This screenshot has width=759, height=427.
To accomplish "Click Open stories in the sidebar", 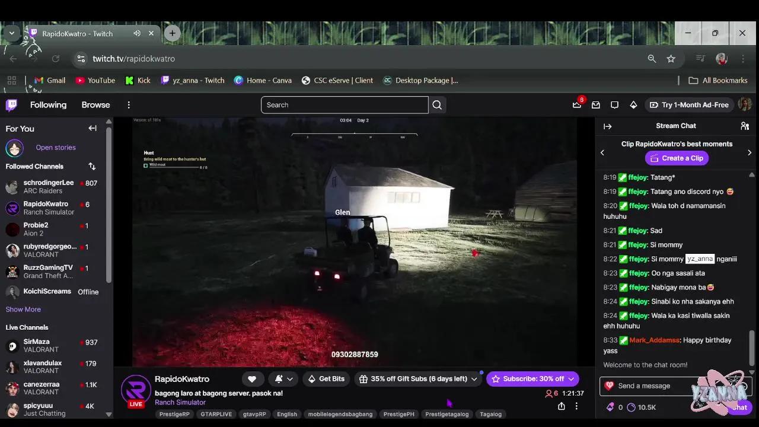I will [x=56, y=148].
